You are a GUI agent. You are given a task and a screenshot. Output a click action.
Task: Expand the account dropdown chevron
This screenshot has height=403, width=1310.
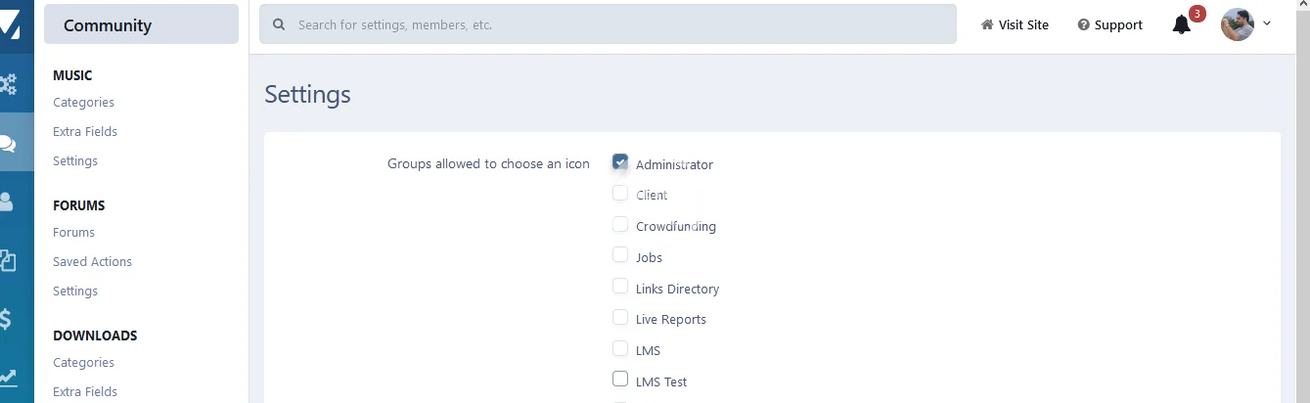click(1267, 23)
